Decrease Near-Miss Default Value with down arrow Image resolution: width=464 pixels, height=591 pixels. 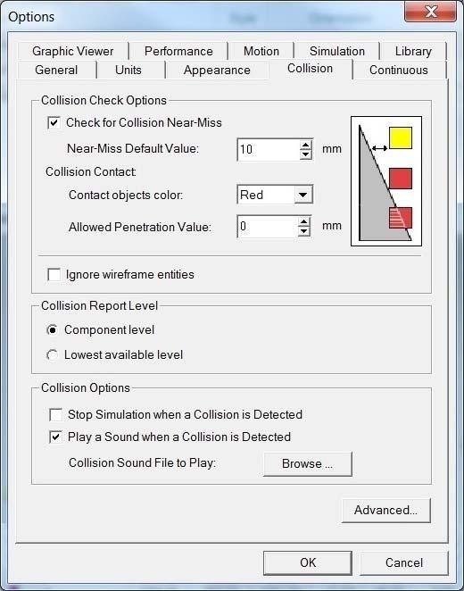306,154
